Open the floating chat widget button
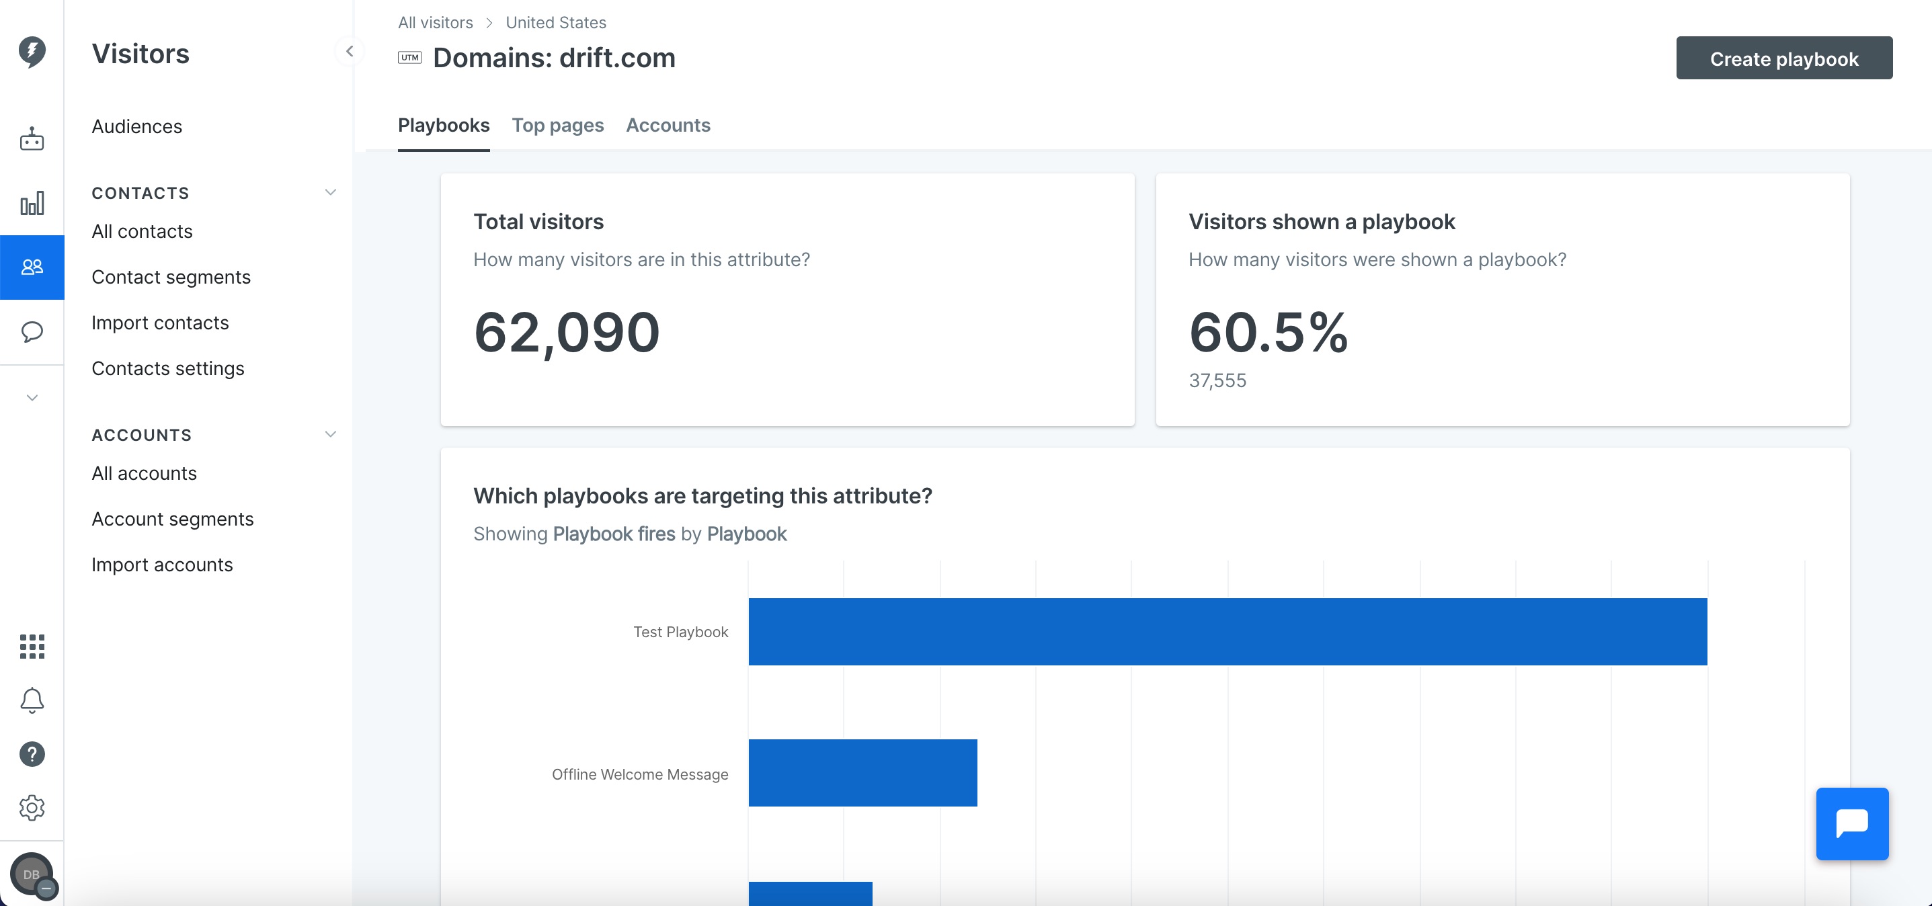 (x=1852, y=823)
